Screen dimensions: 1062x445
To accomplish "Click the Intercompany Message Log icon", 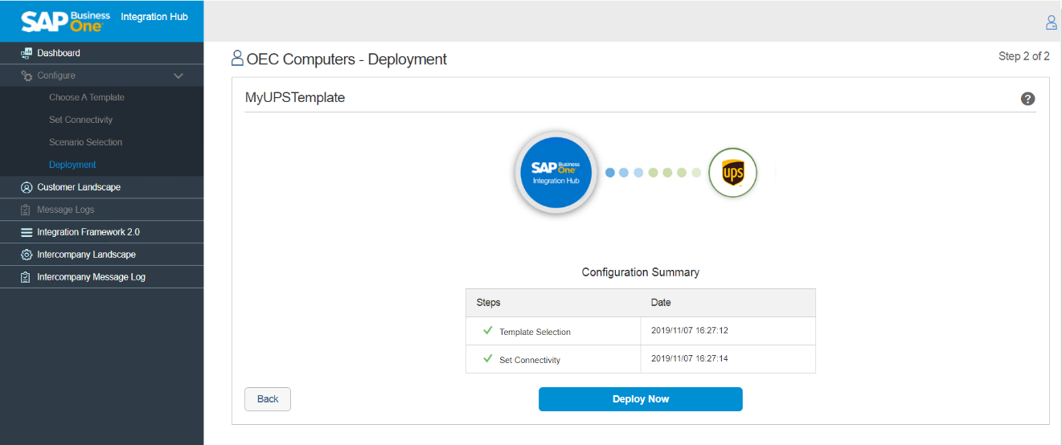I will [x=26, y=277].
